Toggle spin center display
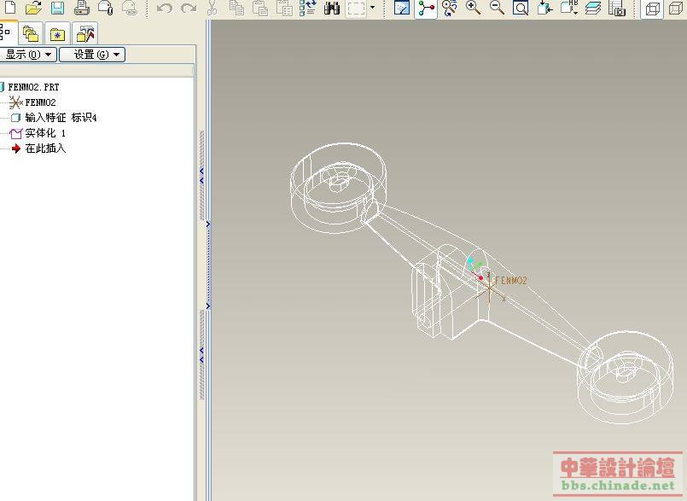This screenshot has width=687, height=501. click(x=427, y=9)
